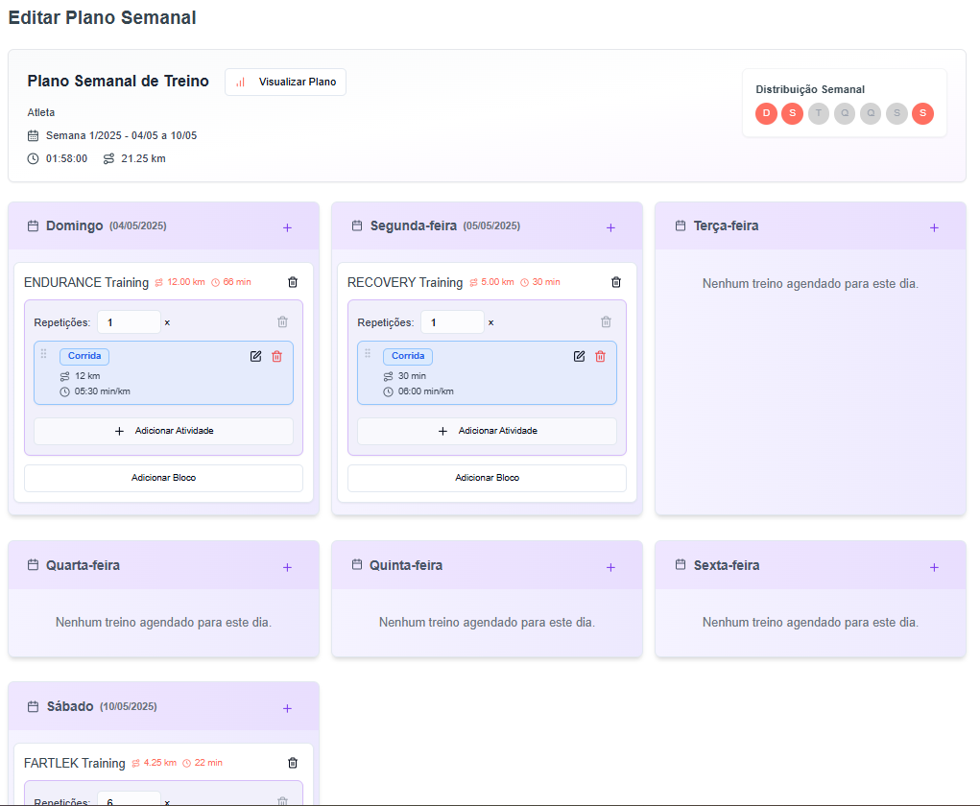The width and height of the screenshot is (980, 806).
Task: Delete the ENDURANCE Training workout
Action: [293, 282]
